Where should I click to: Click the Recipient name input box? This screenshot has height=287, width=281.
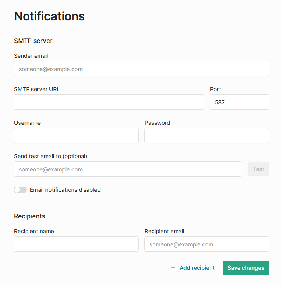pyautogui.click(x=76, y=244)
